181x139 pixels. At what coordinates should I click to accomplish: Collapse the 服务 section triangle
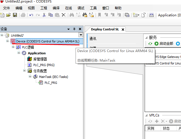click(146, 37)
